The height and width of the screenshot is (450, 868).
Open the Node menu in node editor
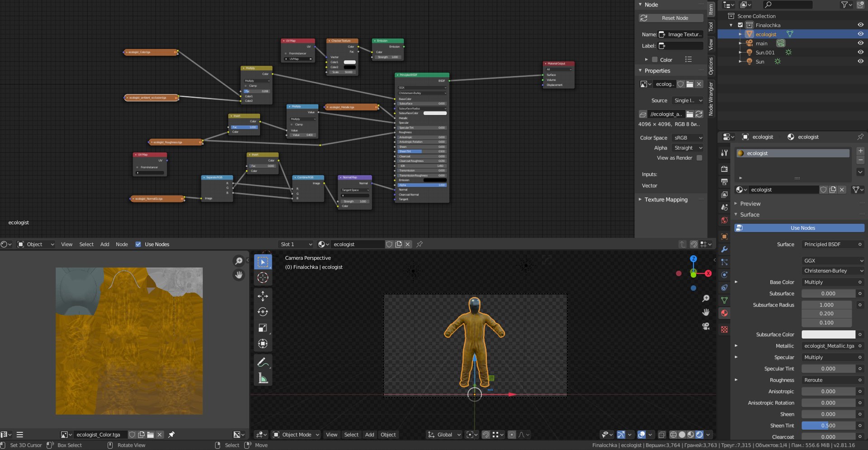point(122,244)
